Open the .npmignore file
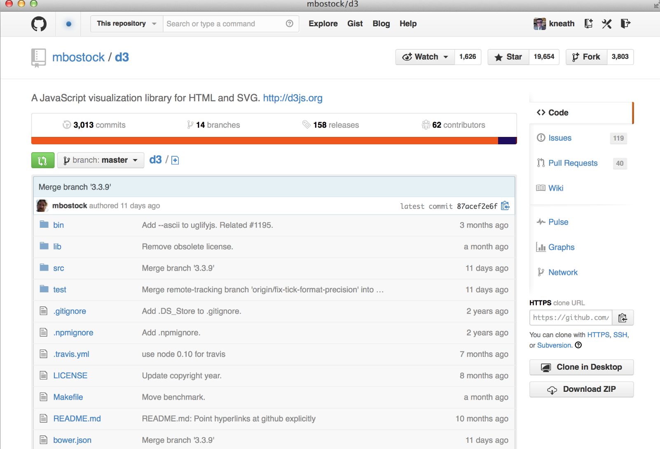The width and height of the screenshot is (660, 449). (x=73, y=333)
